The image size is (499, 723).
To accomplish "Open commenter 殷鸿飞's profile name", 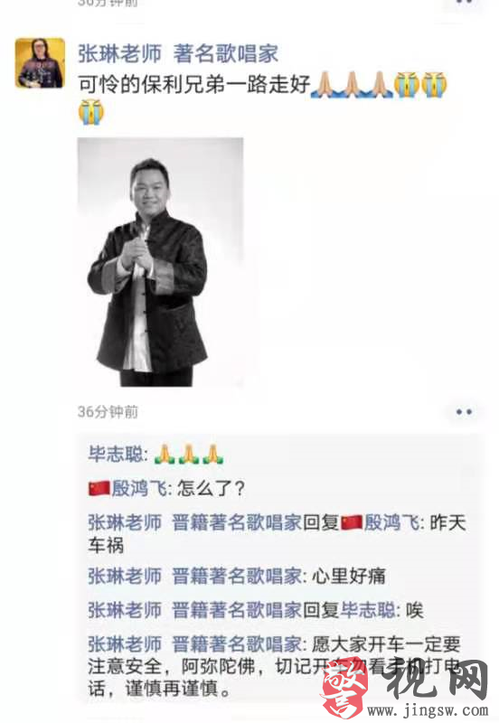I will 140,488.
